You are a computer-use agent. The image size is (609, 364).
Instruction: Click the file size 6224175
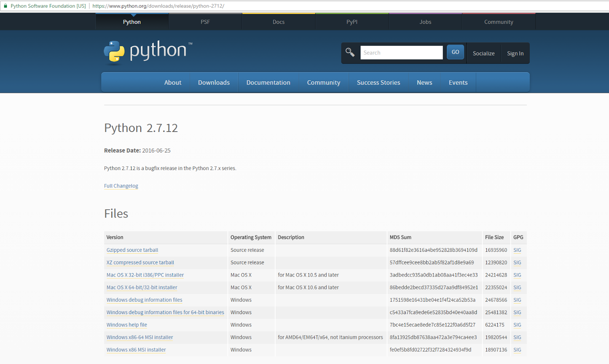495,325
